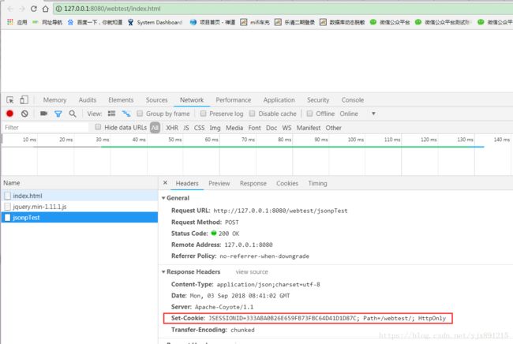The image size is (513, 344).
Task: Open the Audits panel tab
Action: point(88,100)
